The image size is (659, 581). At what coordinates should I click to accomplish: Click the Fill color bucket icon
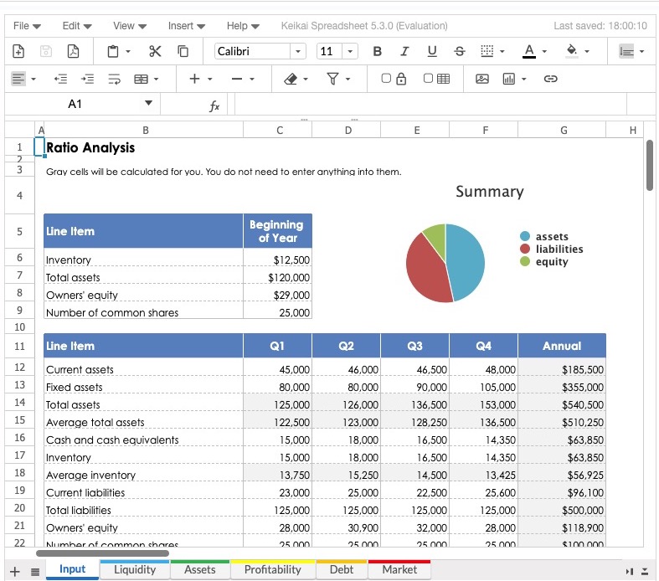572,51
